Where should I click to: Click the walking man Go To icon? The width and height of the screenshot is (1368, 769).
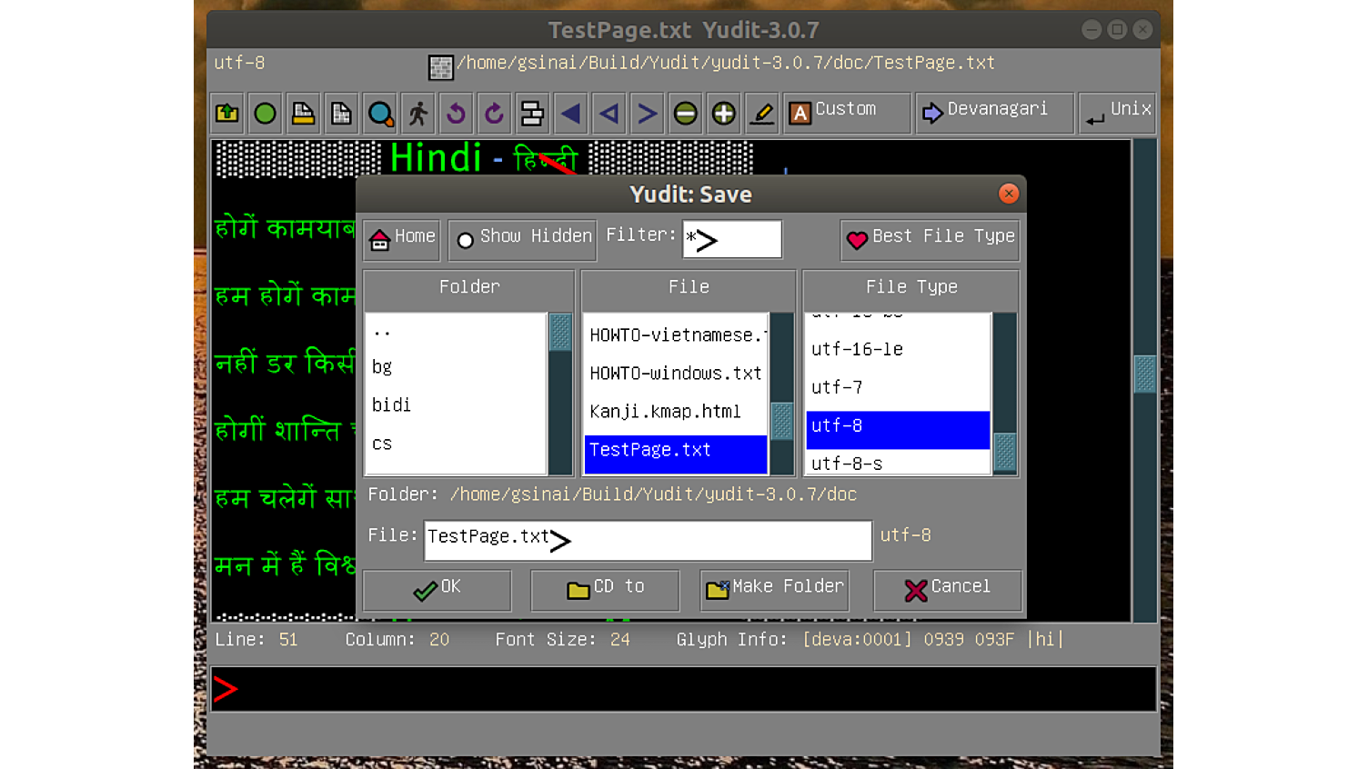[418, 114]
